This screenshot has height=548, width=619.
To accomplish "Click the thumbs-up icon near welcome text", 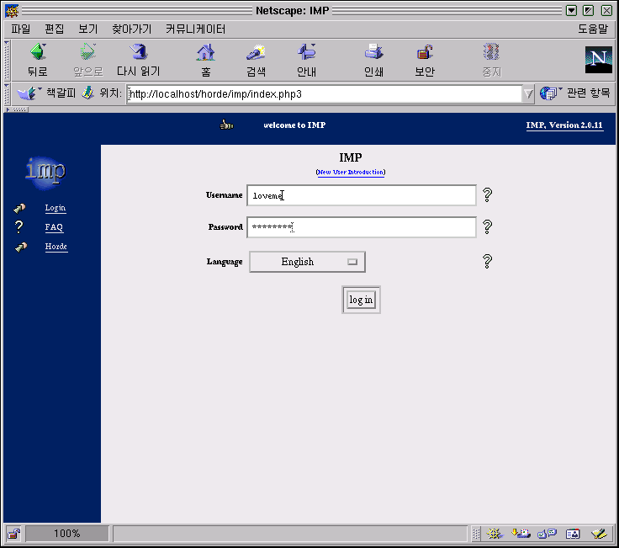I will [226, 125].
